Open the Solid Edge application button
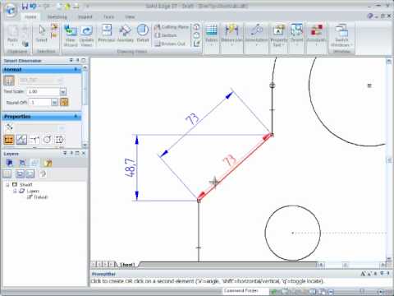The width and height of the screenshot is (394, 296). pos(10,10)
